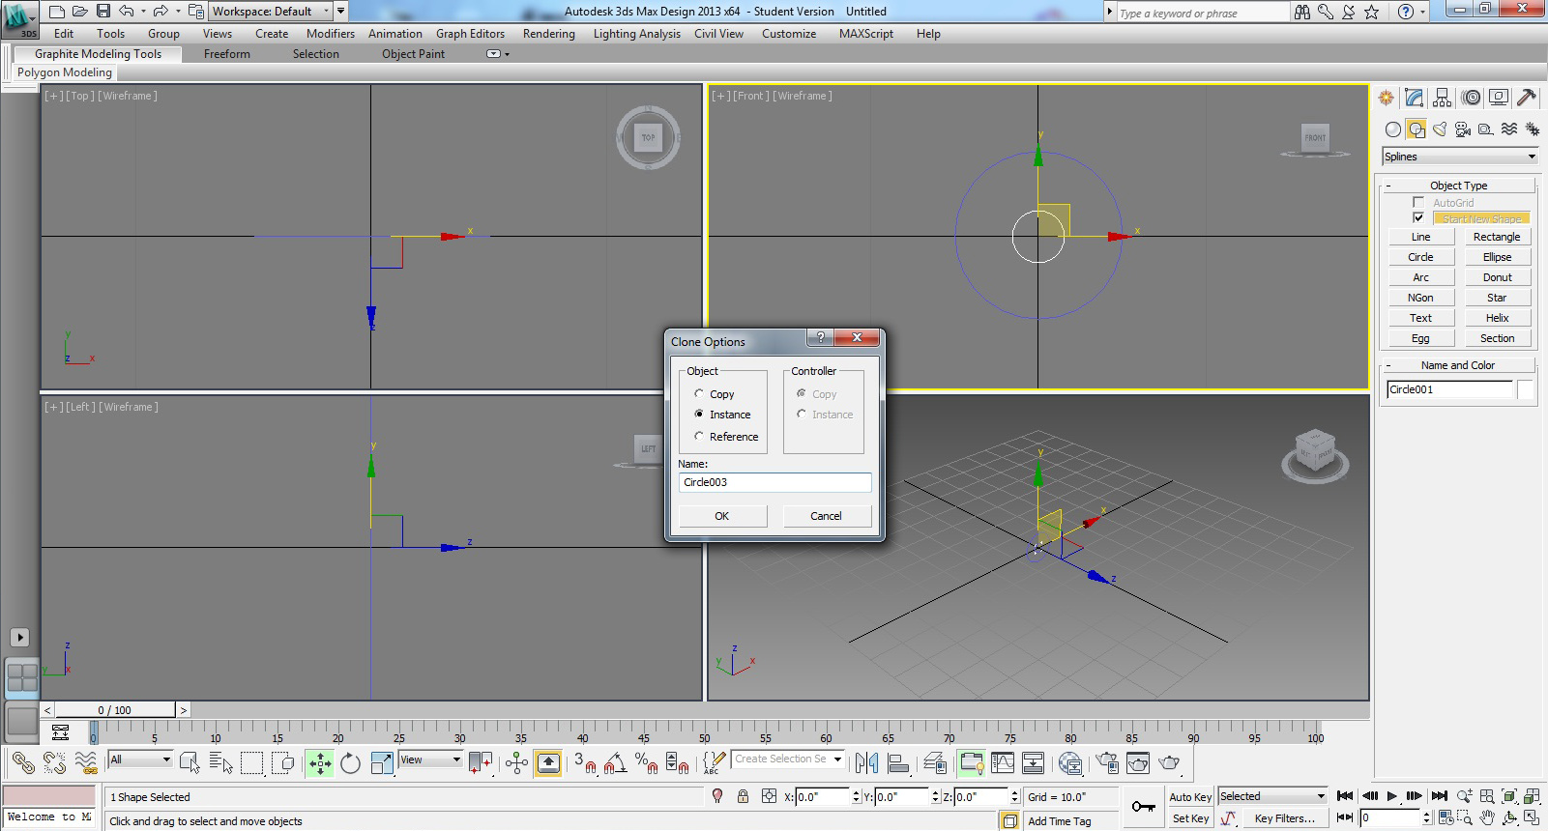Switch to the Object Paint tab
Viewport: 1548px width, 831px height.
click(414, 54)
